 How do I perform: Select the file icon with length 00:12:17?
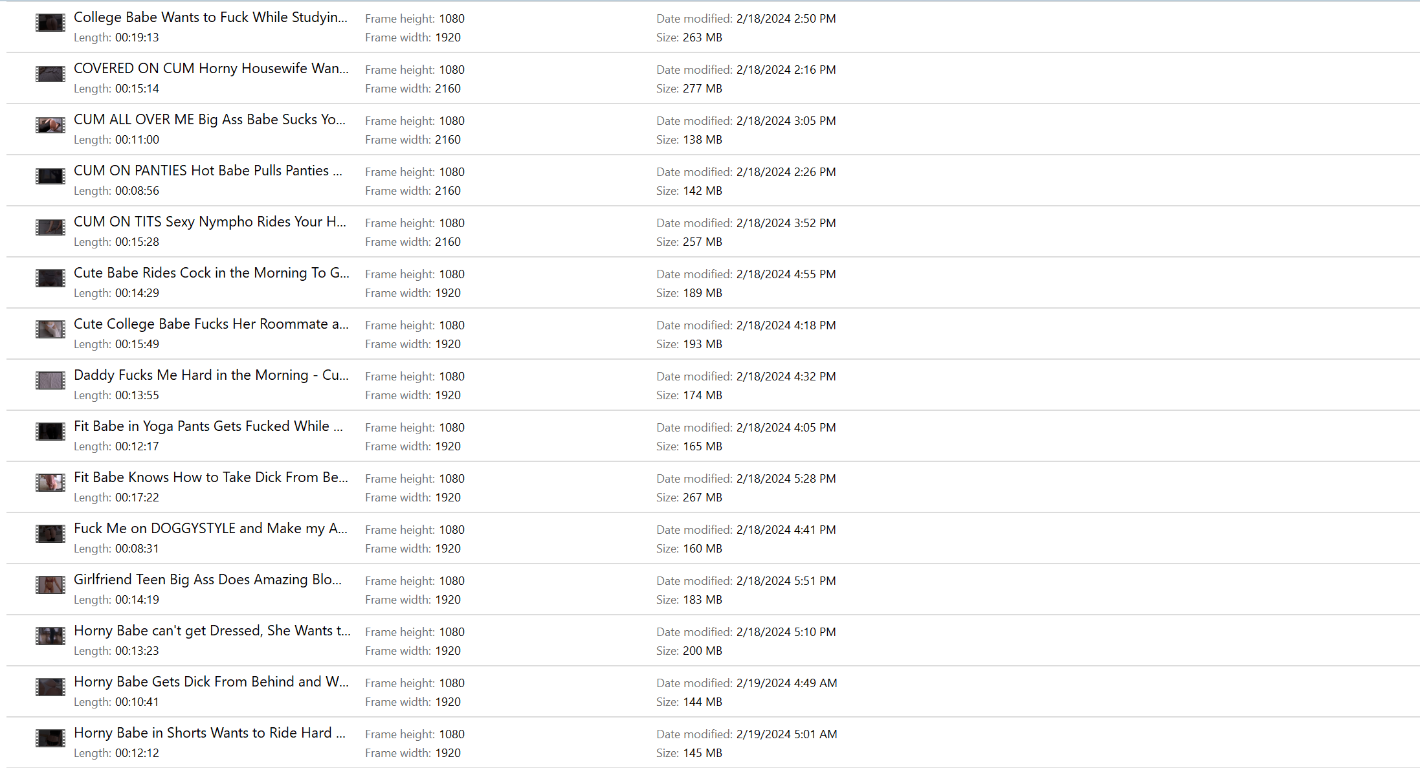(50, 432)
